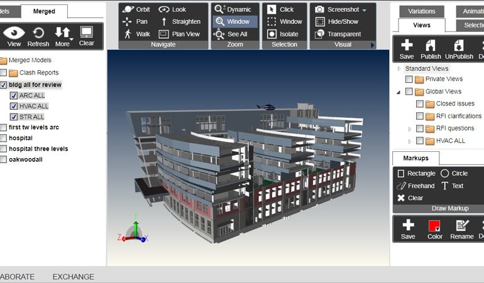Uncheck the HVAC ALL model checkbox

coord(14,106)
